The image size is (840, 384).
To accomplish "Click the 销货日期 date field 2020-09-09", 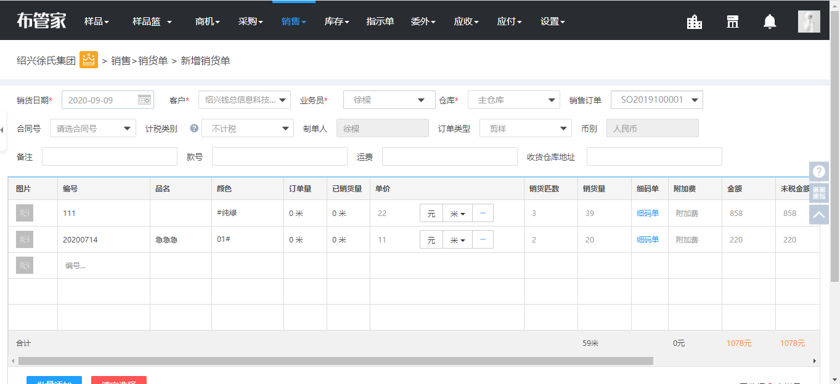I will pyautogui.click(x=107, y=100).
